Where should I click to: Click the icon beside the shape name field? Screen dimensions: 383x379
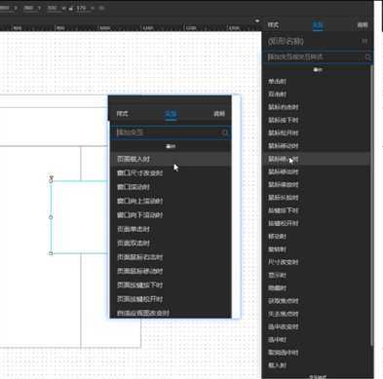(364, 41)
